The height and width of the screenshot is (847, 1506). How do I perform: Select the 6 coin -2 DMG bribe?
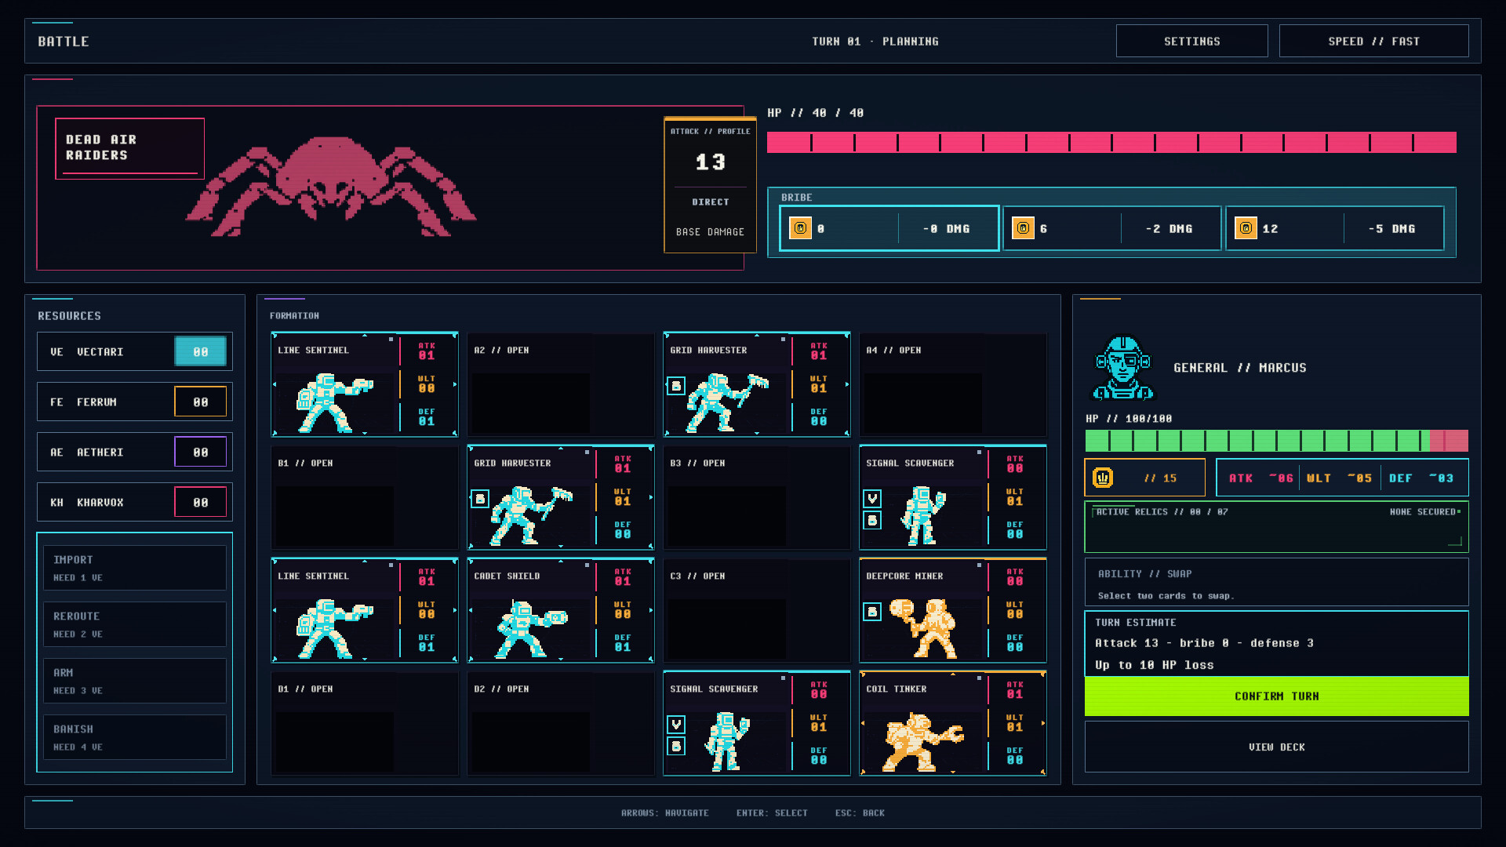(1112, 228)
